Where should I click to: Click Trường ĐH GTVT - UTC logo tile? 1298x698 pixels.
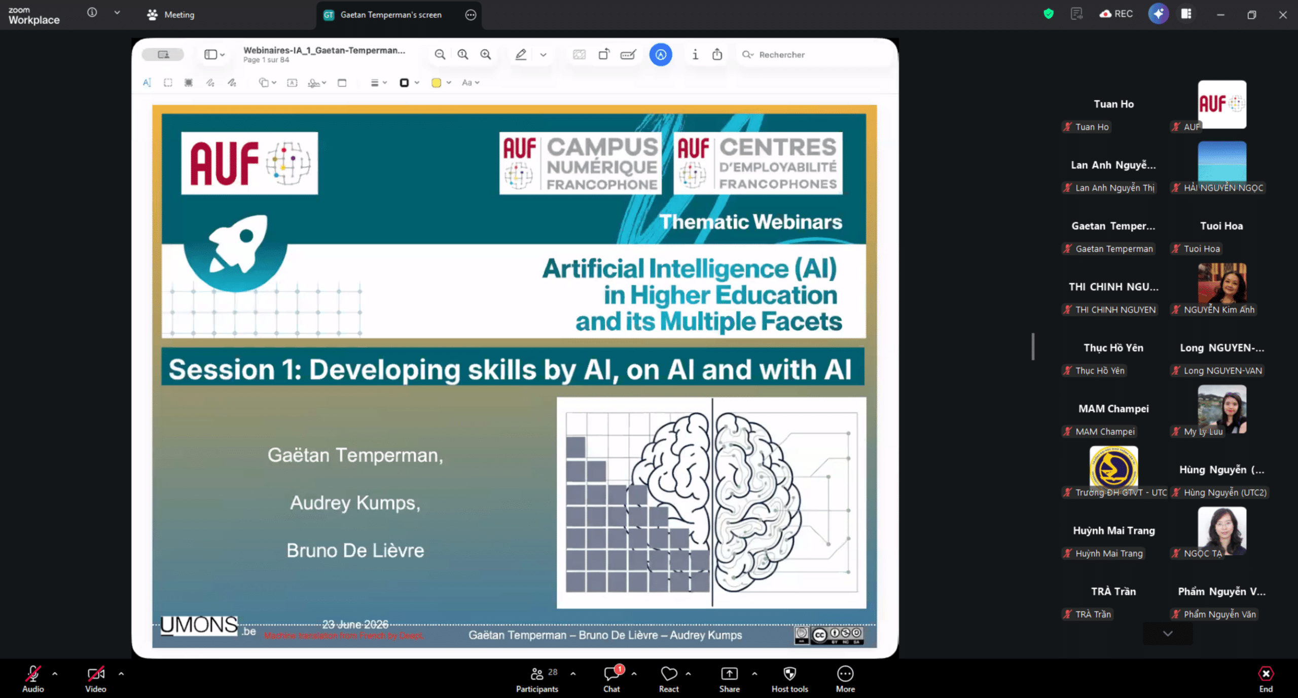point(1113,470)
